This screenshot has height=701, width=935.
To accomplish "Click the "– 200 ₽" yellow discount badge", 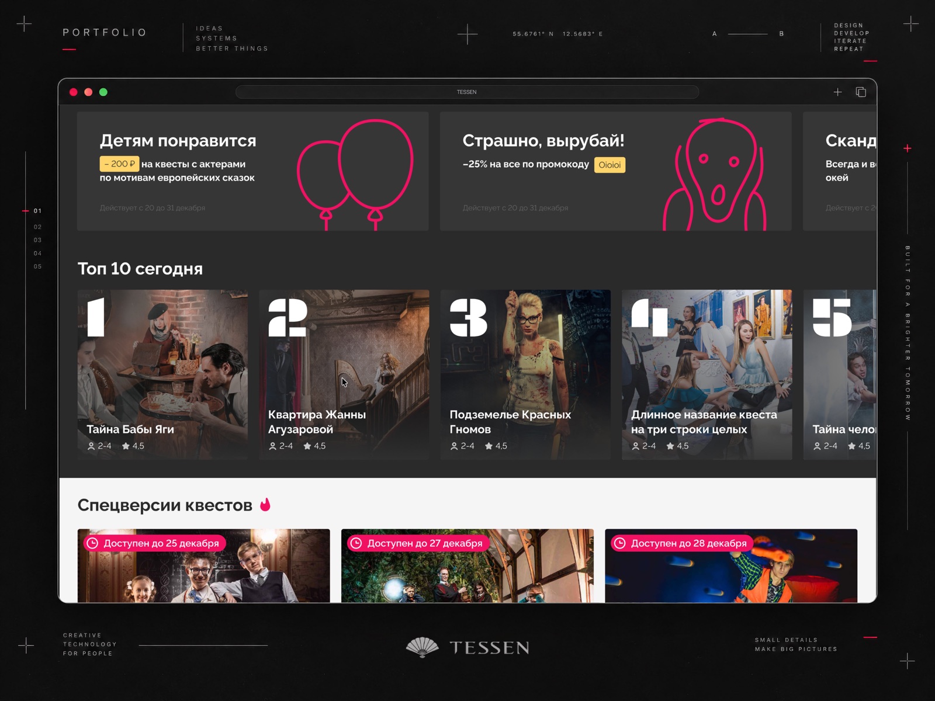I will (x=119, y=164).
